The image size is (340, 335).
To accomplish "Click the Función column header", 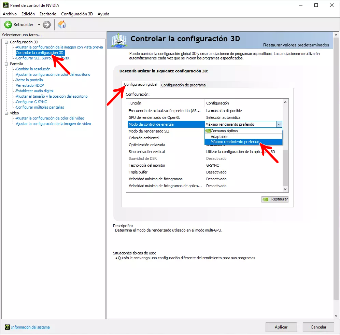I will click(166, 103).
